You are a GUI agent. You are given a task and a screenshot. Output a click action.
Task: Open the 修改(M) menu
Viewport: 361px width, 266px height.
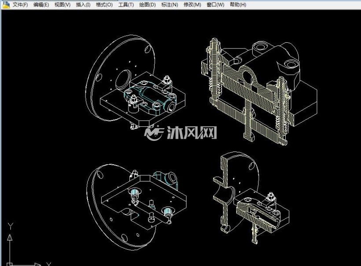click(x=192, y=4)
